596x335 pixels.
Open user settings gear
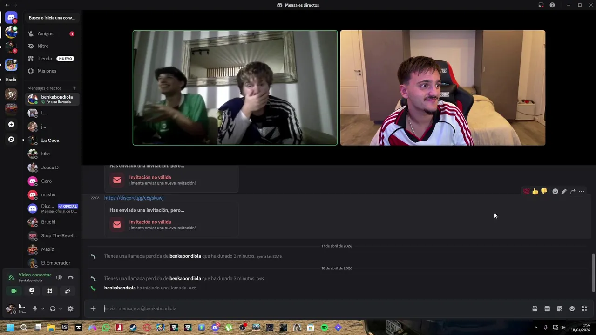(70, 308)
